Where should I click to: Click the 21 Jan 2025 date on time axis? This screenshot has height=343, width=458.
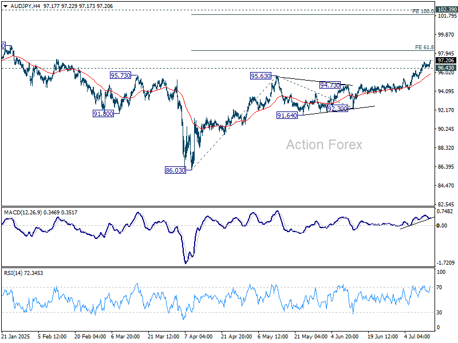[x=16, y=337]
